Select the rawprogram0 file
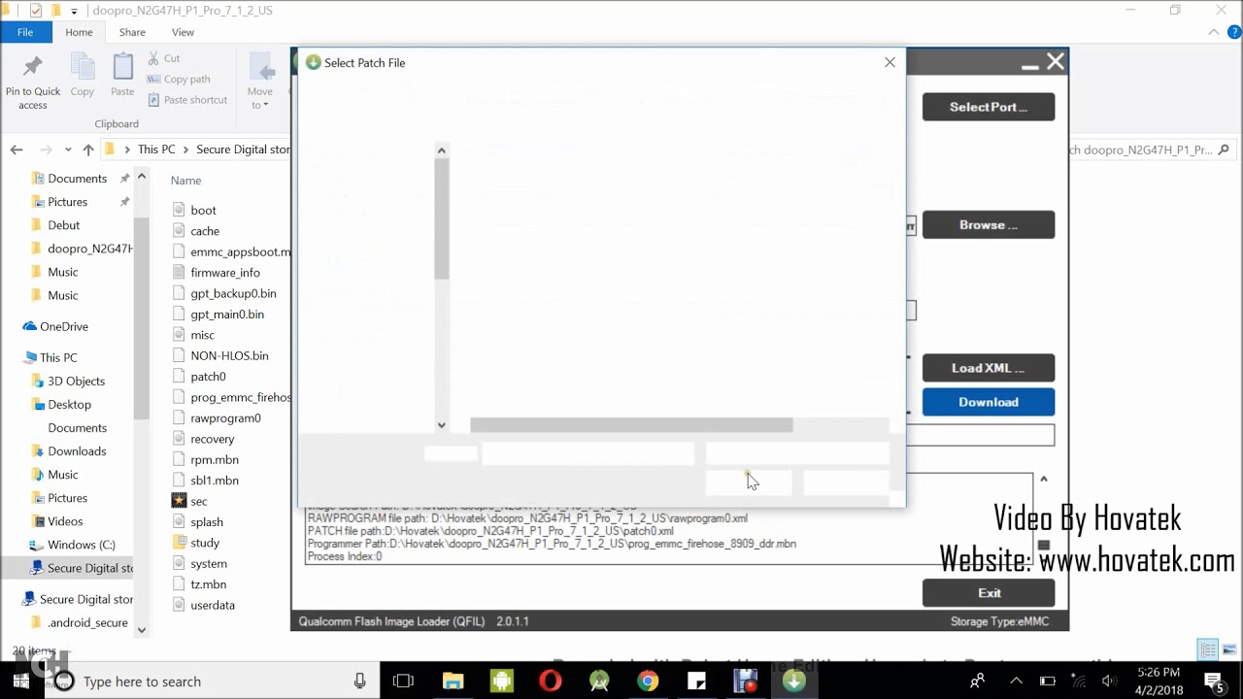Screen dimensions: 1243x699 (225, 418)
